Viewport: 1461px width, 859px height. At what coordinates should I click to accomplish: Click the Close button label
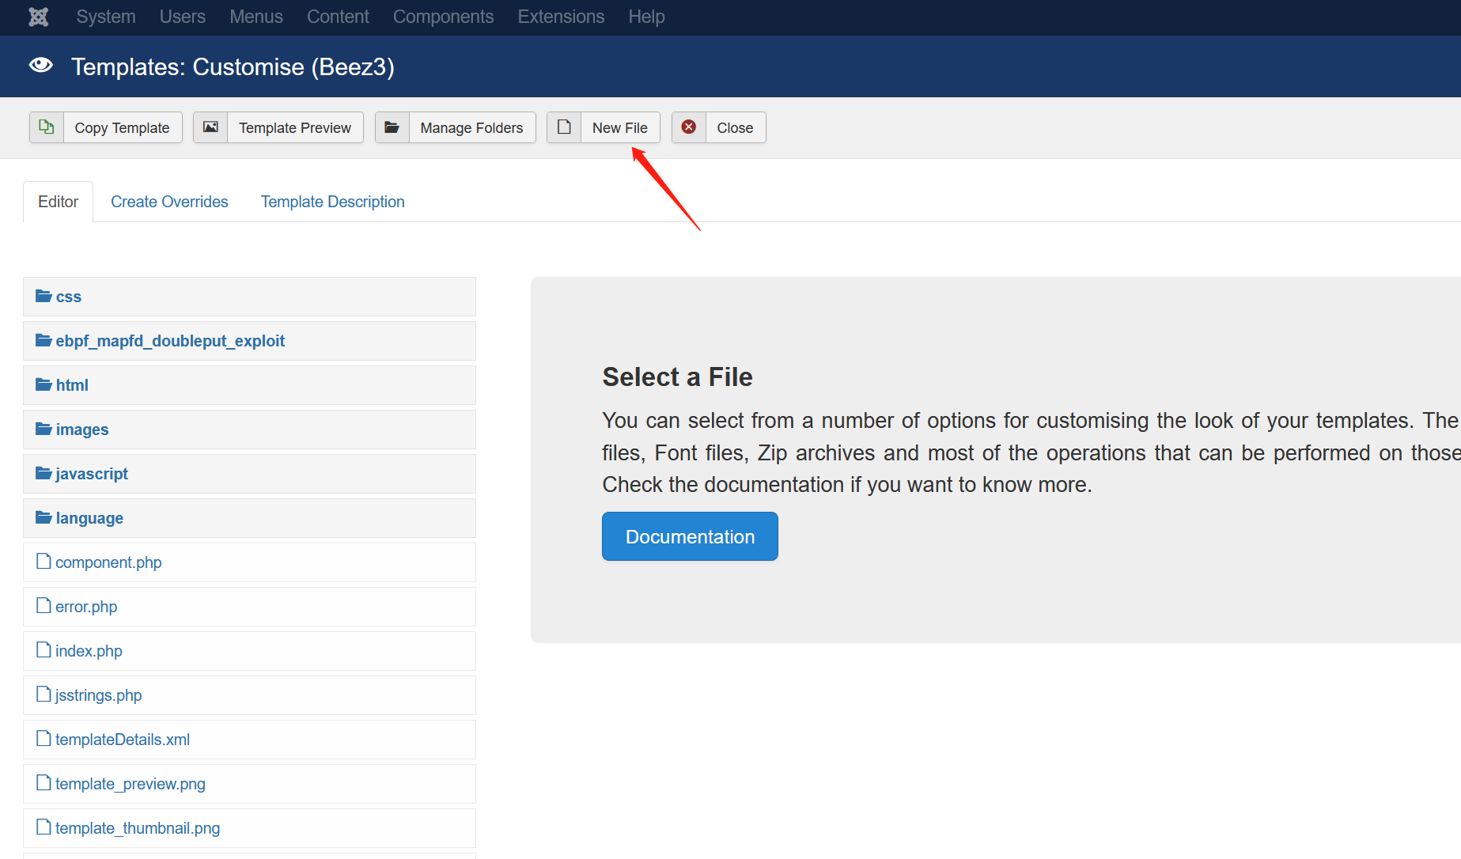click(x=735, y=127)
